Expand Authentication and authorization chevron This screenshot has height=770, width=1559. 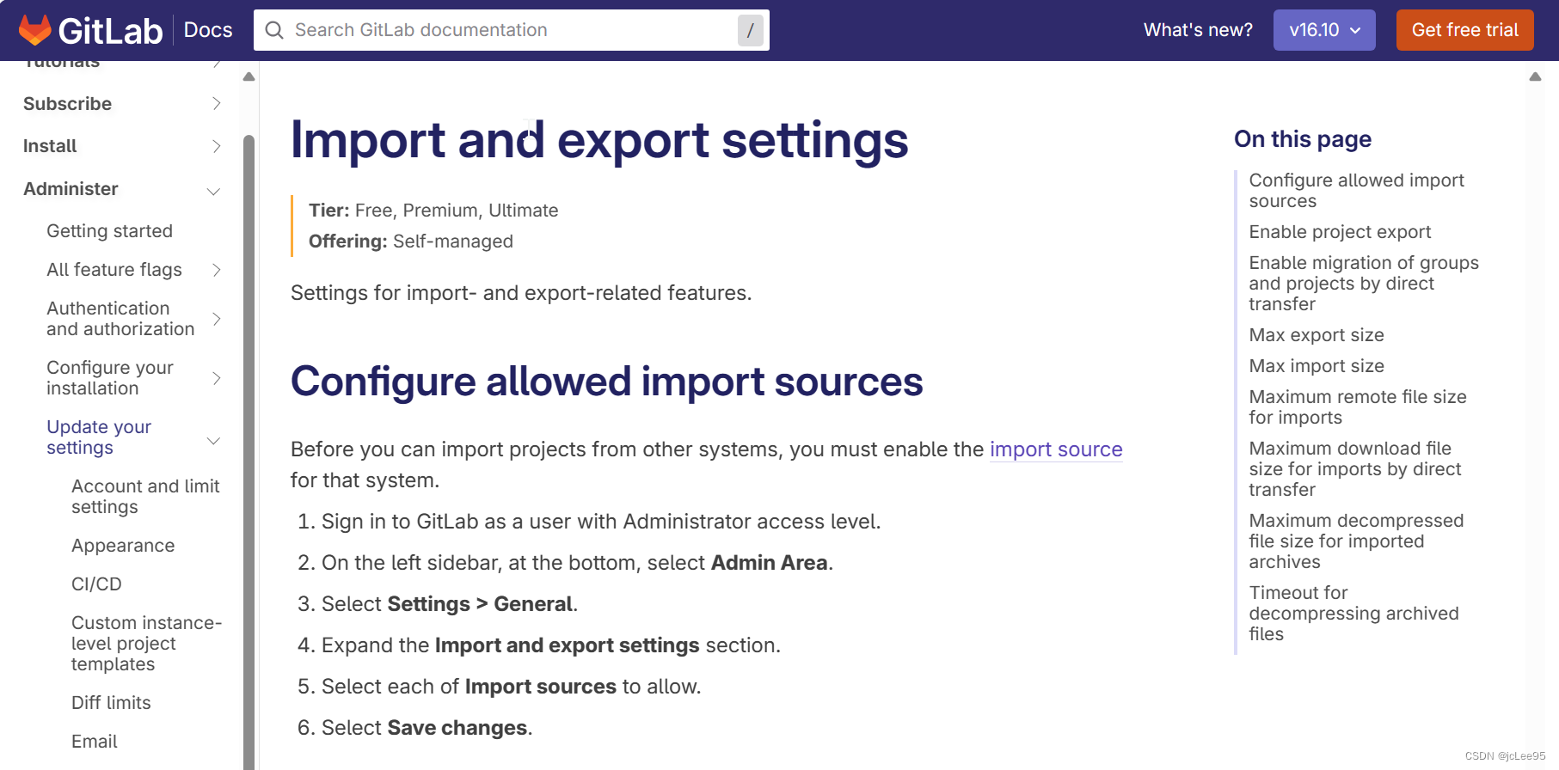pyautogui.click(x=216, y=319)
